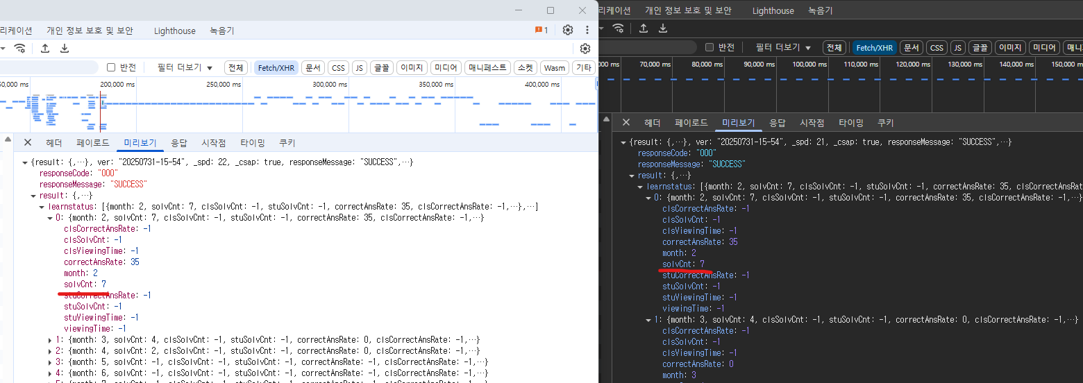Collapse item 1 month 3 in dark window
This screenshot has height=383, width=1083.
[x=648, y=320]
